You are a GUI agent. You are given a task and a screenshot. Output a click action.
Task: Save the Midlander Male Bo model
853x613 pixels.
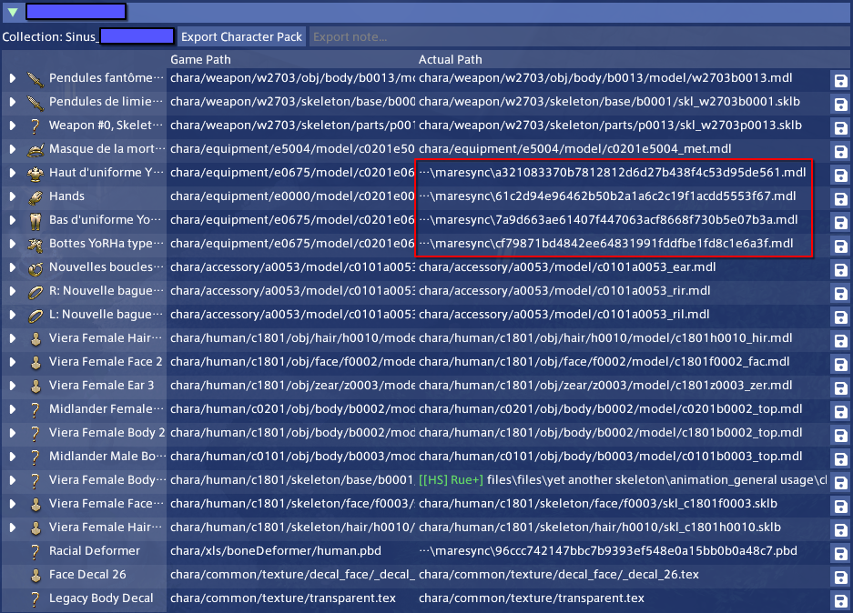(x=840, y=459)
